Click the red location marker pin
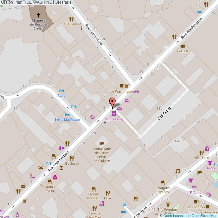 click(x=112, y=102)
